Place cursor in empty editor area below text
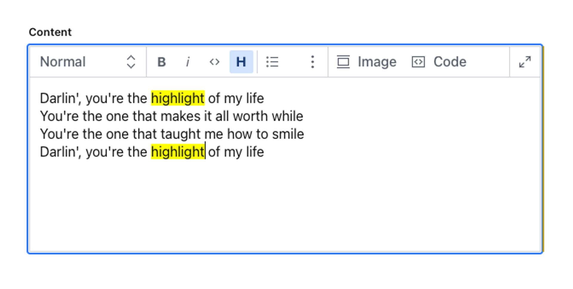 pyautogui.click(x=285, y=205)
